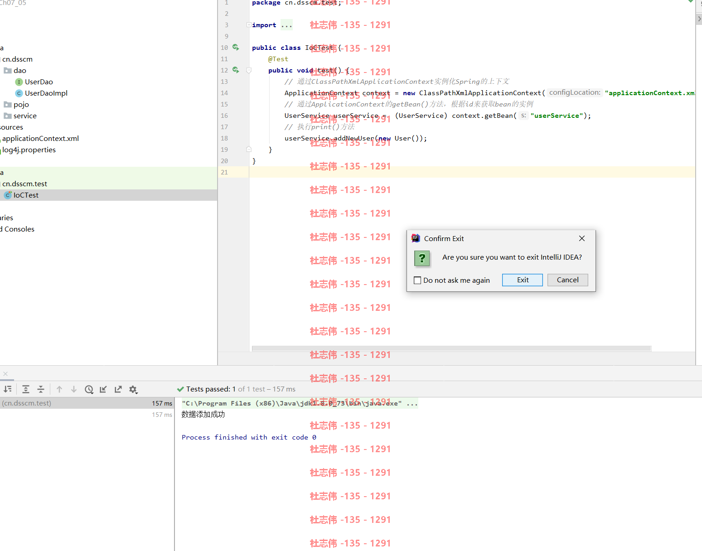Select the Consoles node in the tree
The width and height of the screenshot is (702, 551).
(x=17, y=229)
